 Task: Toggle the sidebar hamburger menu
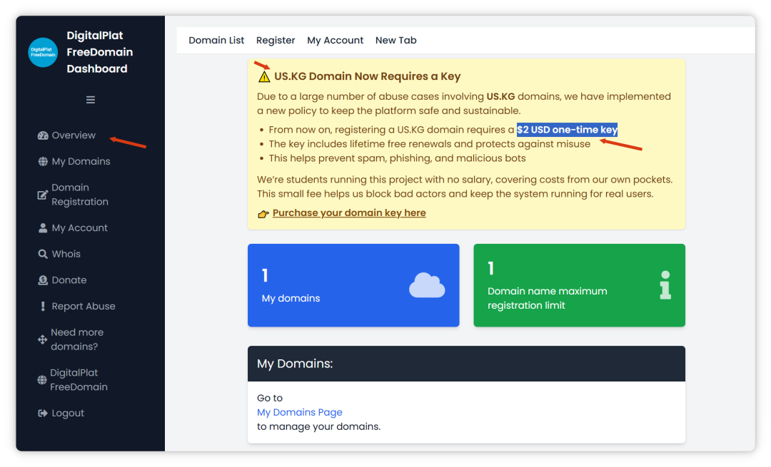pyautogui.click(x=91, y=100)
